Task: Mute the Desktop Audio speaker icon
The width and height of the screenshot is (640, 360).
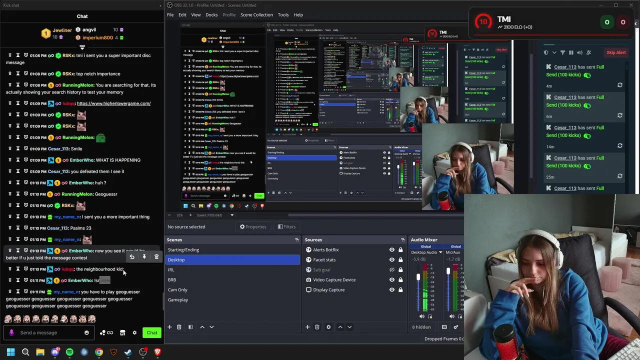Action: (x=422, y=316)
